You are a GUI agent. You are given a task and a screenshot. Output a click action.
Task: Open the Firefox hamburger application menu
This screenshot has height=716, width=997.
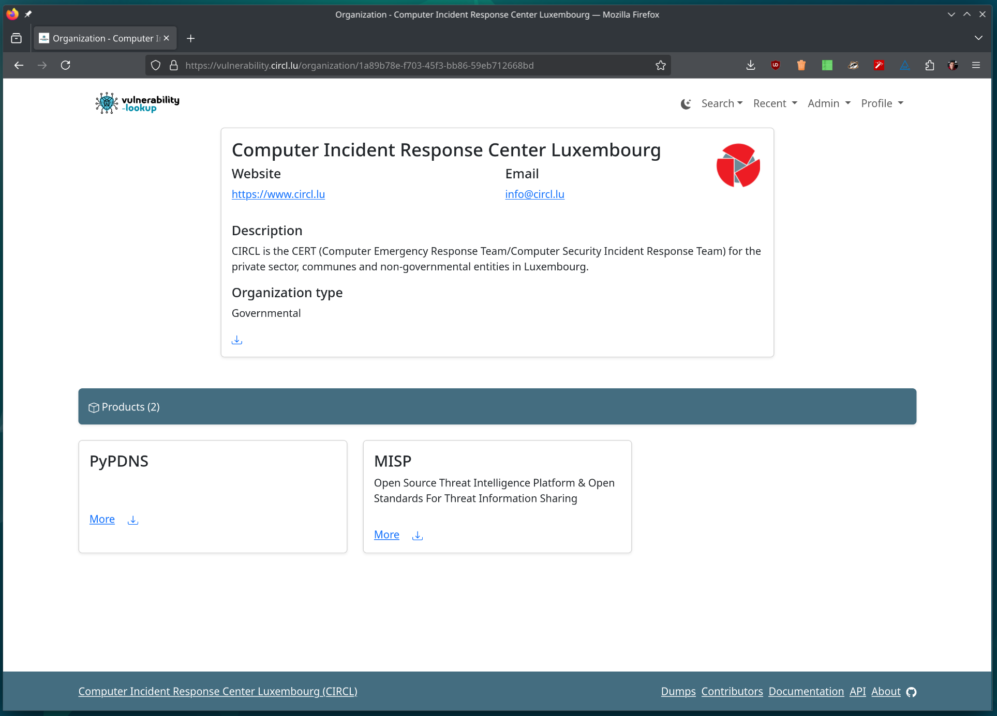976,65
